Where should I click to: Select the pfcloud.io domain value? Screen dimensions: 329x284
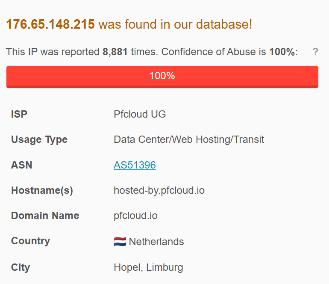pyautogui.click(x=135, y=216)
